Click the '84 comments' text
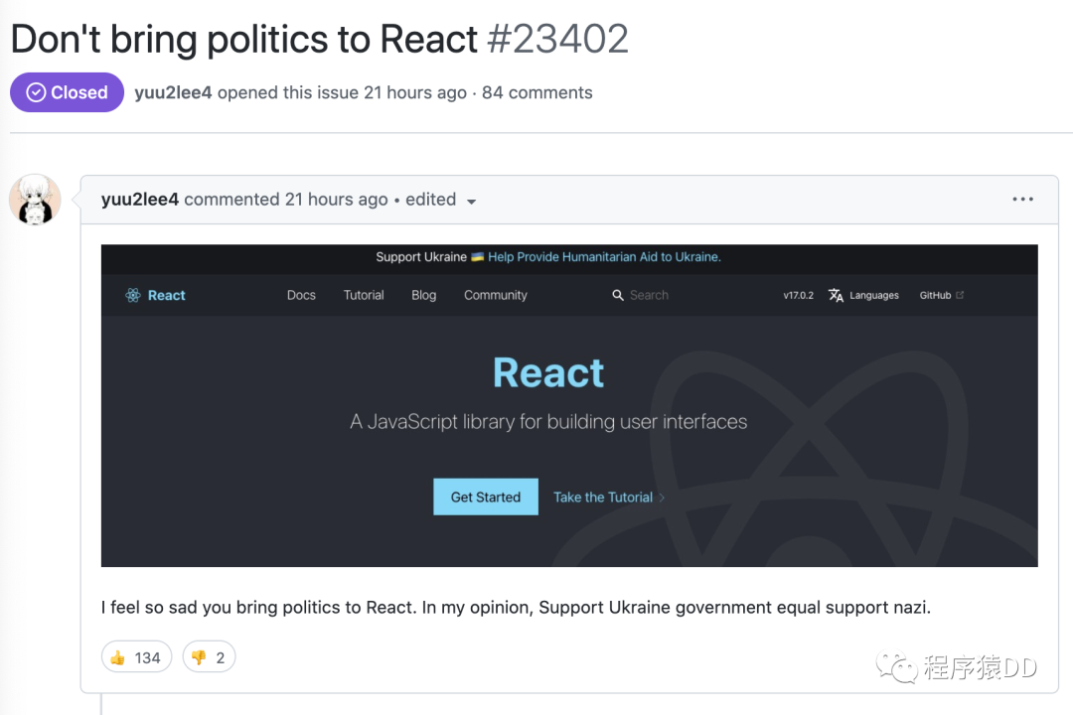 537,92
